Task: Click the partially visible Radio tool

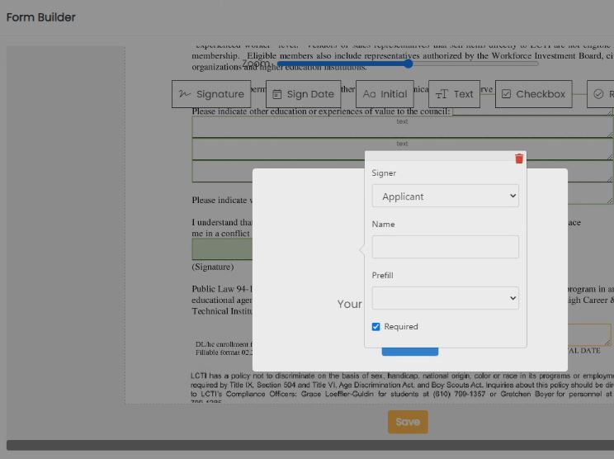Action: pyautogui.click(x=602, y=94)
